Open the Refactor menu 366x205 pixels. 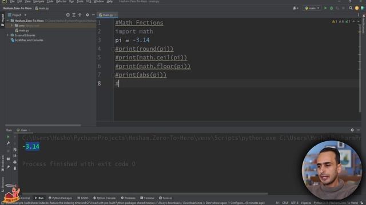click(61, 1)
